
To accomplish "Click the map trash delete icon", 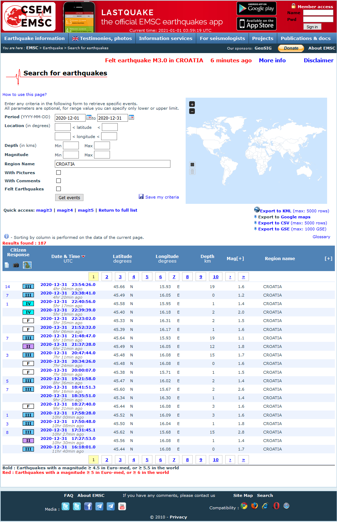I will (x=192, y=172).
